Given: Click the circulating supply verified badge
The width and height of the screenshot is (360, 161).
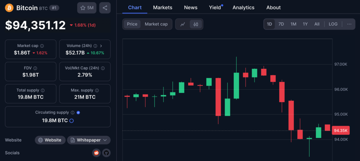Looking at the screenshot, I should point(78,113).
